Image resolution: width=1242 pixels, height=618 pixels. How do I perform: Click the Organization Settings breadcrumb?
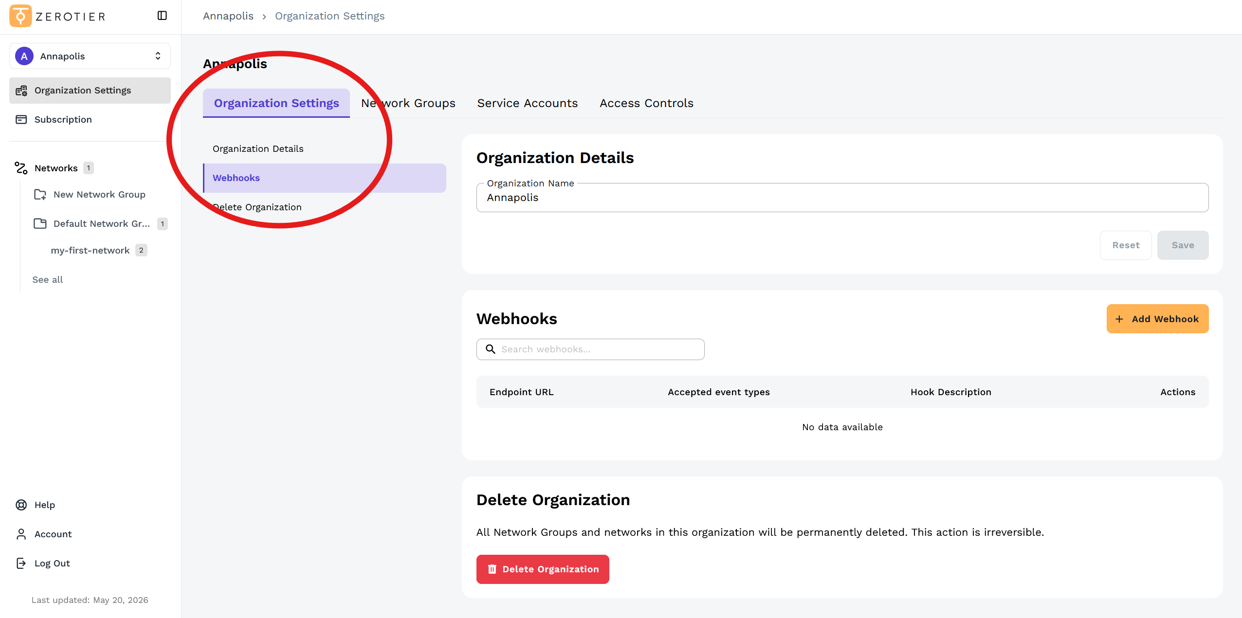click(329, 16)
